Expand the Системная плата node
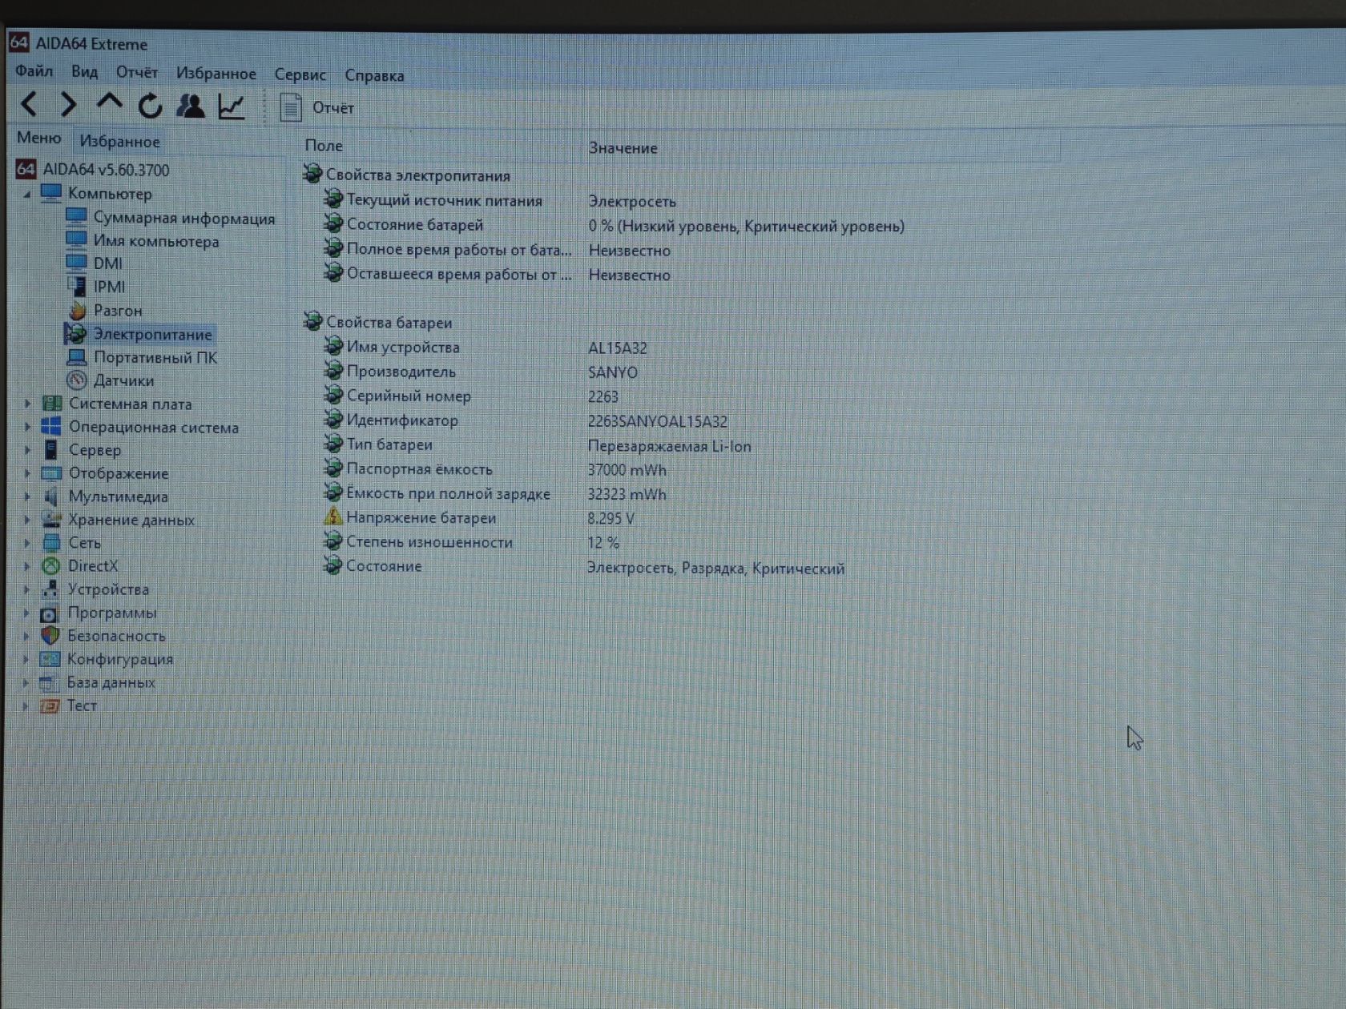This screenshot has height=1009, width=1346. pyautogui.click(x=27, y=404)
